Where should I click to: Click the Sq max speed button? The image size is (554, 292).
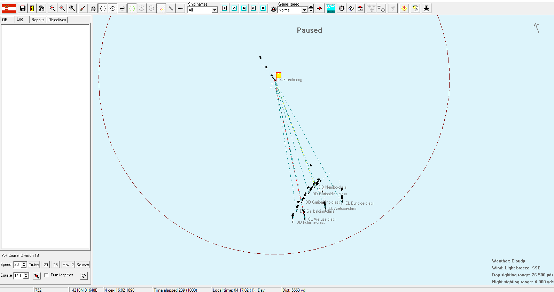83,265
